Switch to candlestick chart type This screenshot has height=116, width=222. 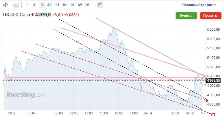tap(6, 5)
